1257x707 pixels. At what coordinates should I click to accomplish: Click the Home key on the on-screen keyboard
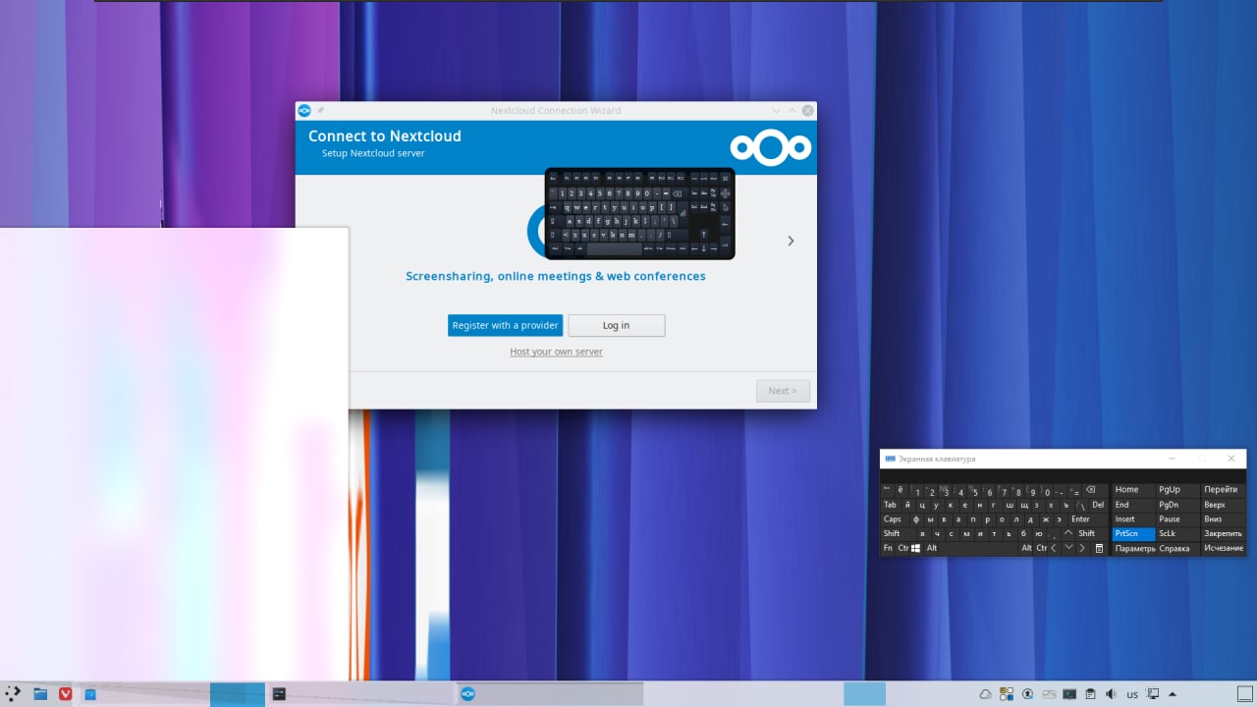[x=1134, y=489]
